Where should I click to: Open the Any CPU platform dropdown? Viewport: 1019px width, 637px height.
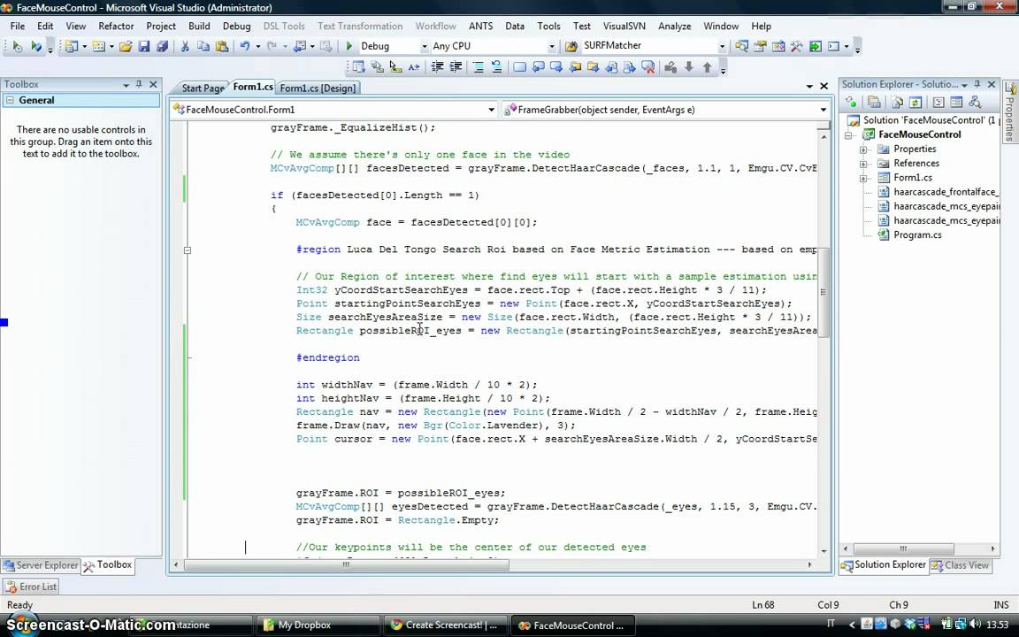point(552,46)
